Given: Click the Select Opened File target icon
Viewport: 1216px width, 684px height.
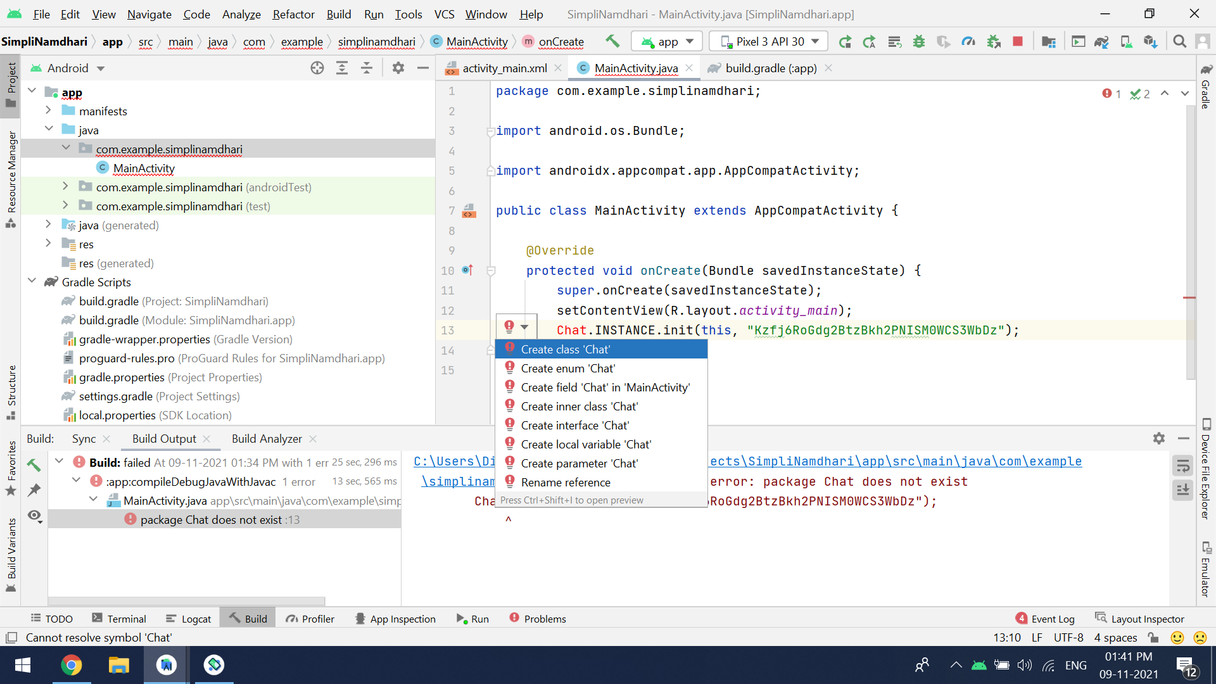Looking at the screenshot, I should click(317, 68).
